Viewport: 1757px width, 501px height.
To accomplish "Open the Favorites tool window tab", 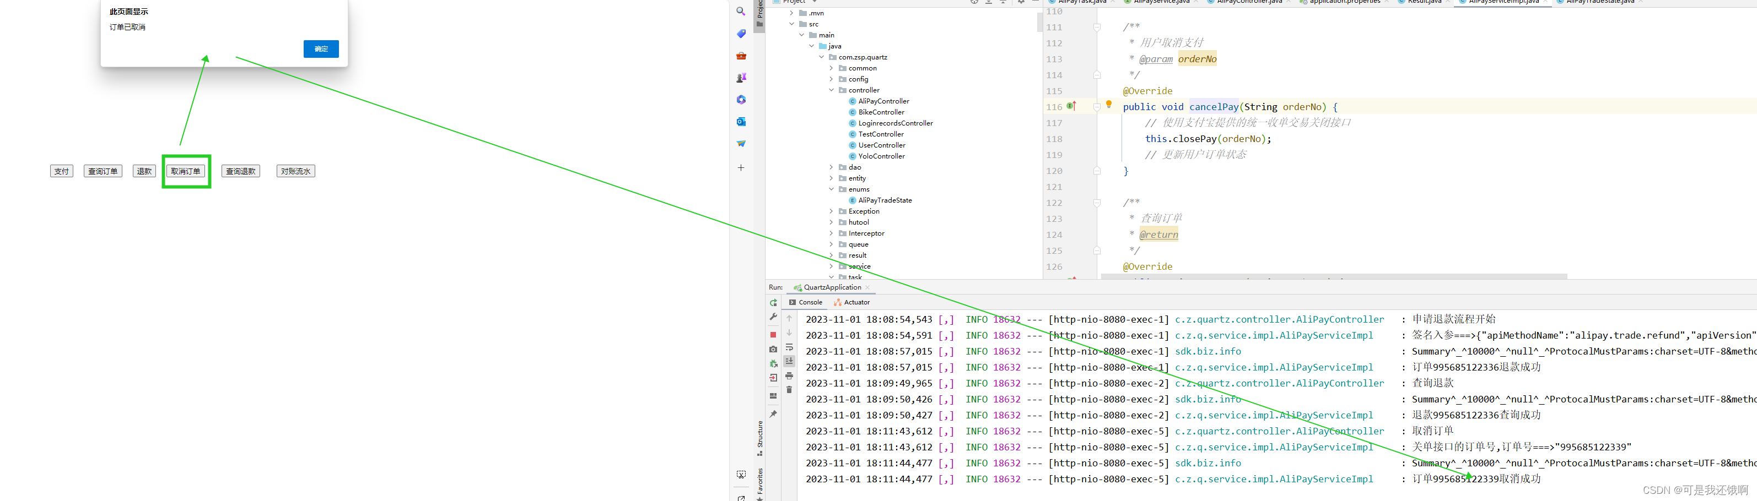I will (x=760, y=484).
